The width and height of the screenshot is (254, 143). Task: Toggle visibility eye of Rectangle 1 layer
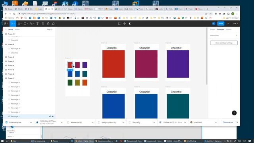click(53, 116)
